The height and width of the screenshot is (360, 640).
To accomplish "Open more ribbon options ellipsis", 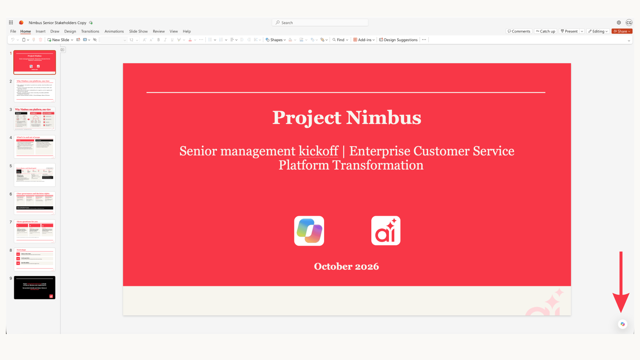I will tap(424, 40).
